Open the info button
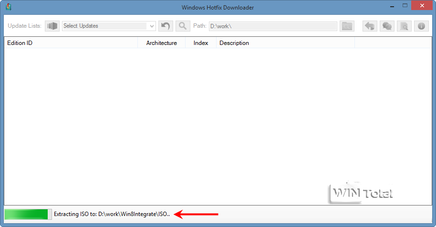This screenshot has height=227, width=436. pyautogui.click(x=421, y=26)
